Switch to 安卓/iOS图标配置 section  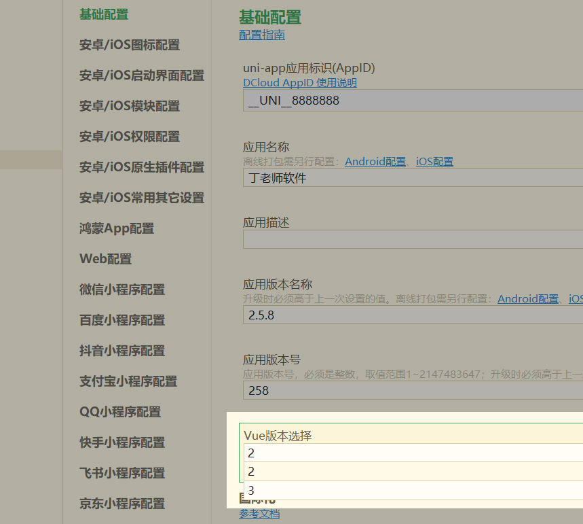click(x=128, y=45)
